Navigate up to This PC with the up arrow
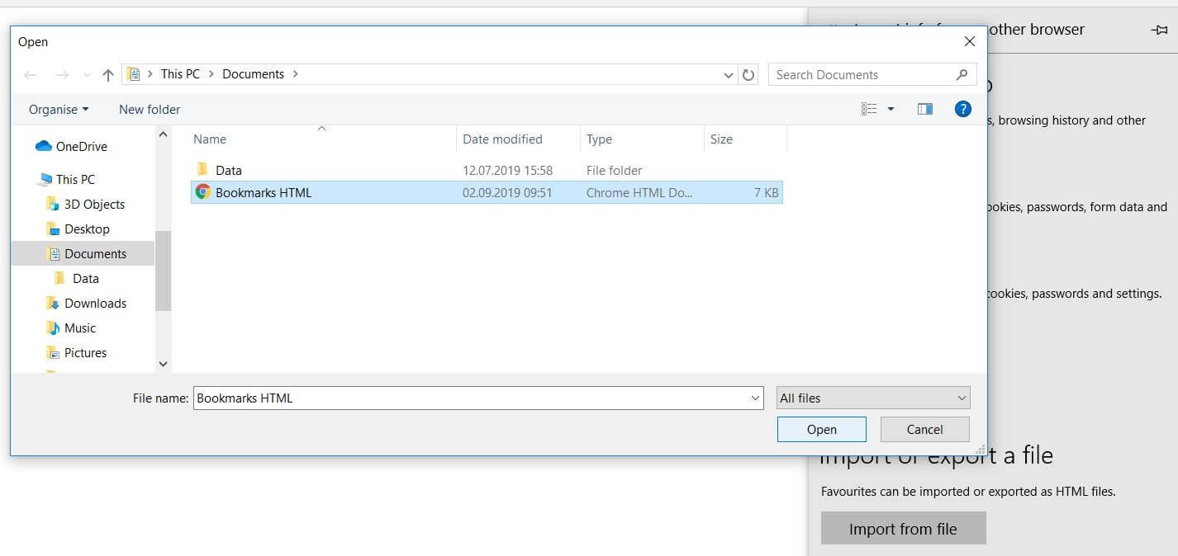Image resolution: width=1178 pixels, height=556 pixels. [108, 74]
